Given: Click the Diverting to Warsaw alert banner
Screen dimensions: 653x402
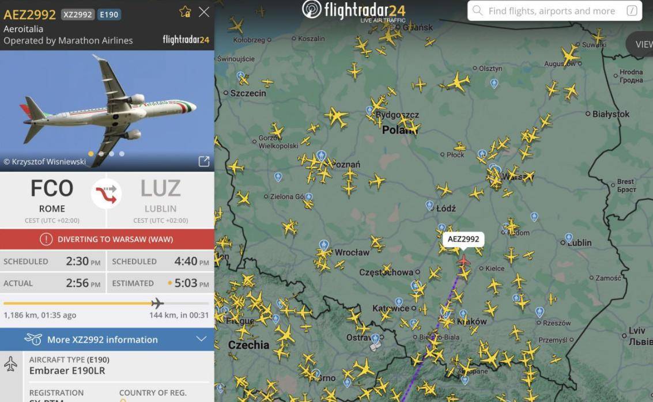Looking at the screenshot, I should click(x=107, y=239).
